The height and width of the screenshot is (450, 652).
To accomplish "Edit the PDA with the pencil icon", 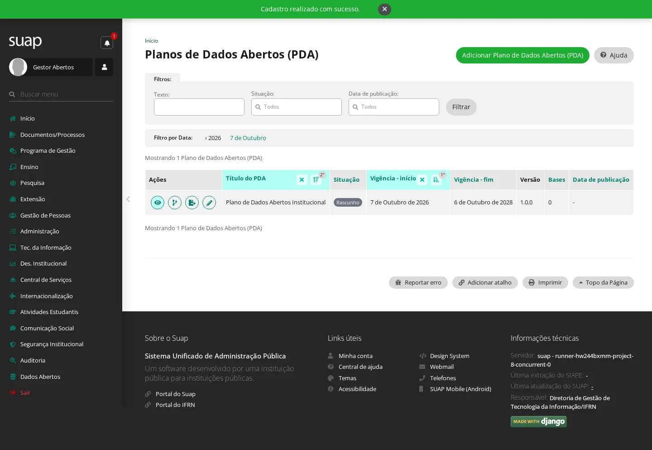I will (x=209, y=203).
